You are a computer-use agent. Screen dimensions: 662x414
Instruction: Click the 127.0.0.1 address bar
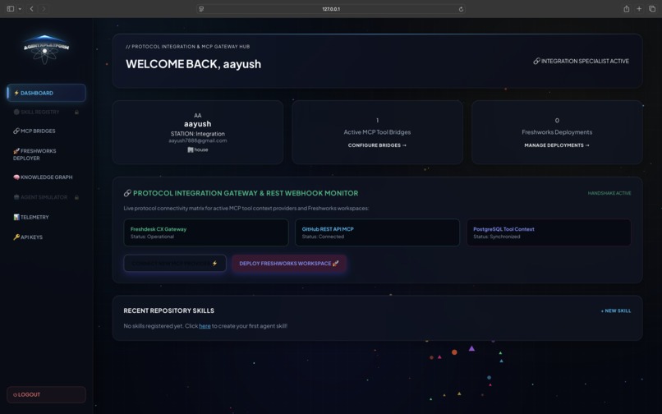pyautogui.click(x=331, y=9)
